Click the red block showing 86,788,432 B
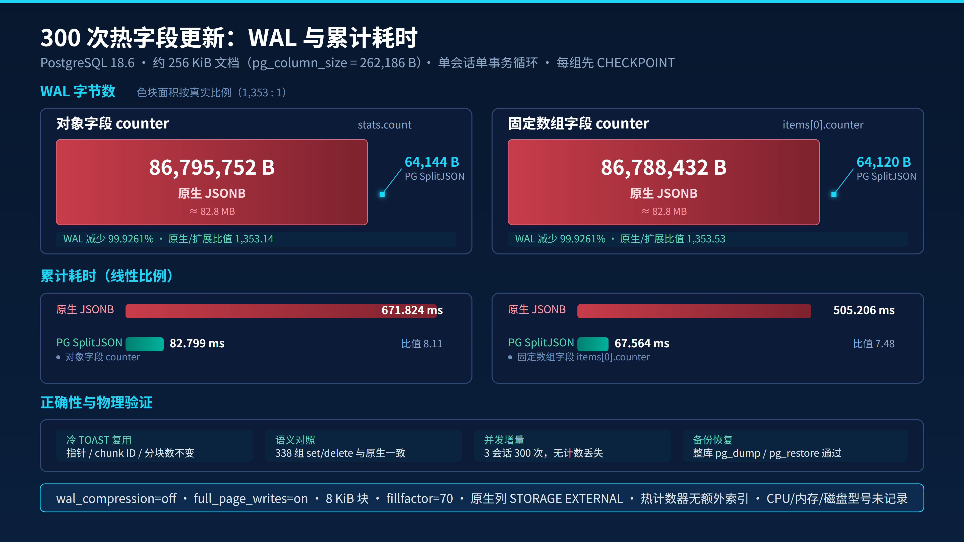This screenshot has height=542, width=964. tap(664, 182)
